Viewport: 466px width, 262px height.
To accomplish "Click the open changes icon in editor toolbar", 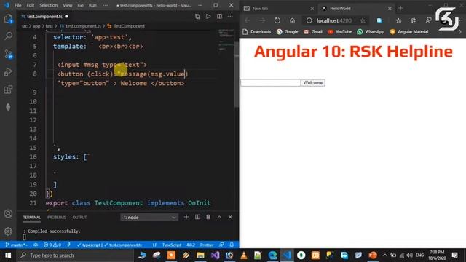I will (x=197, y=17).
